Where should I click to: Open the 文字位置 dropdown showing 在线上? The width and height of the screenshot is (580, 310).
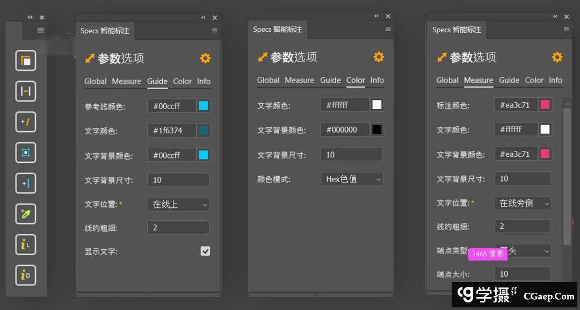point(178,204)
